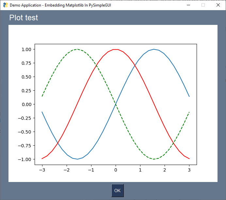Click the y-axis label 0.75
Image resolution: width=226 pixels, height=200 pixels.
26,63
